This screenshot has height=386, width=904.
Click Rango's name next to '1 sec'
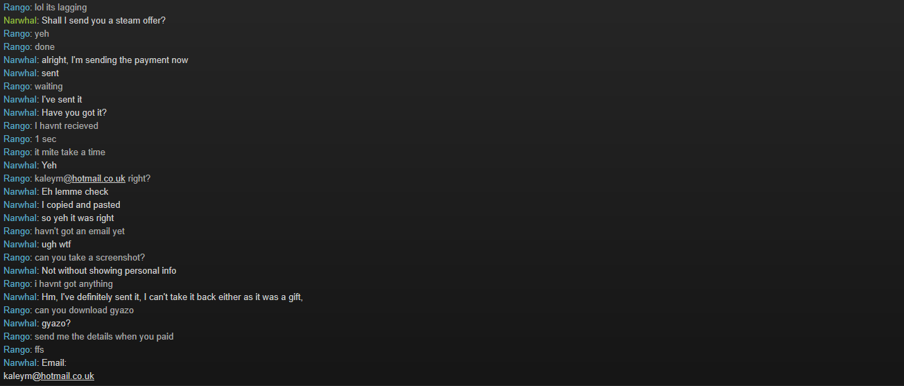17,139
